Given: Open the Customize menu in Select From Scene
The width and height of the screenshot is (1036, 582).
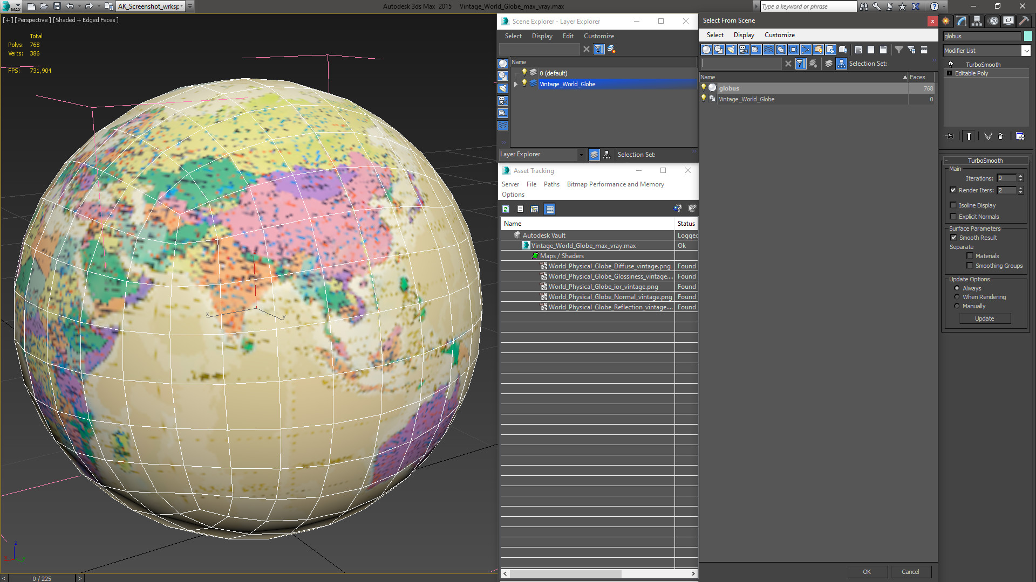Looking at the screenshot, I should coord(779,35).
